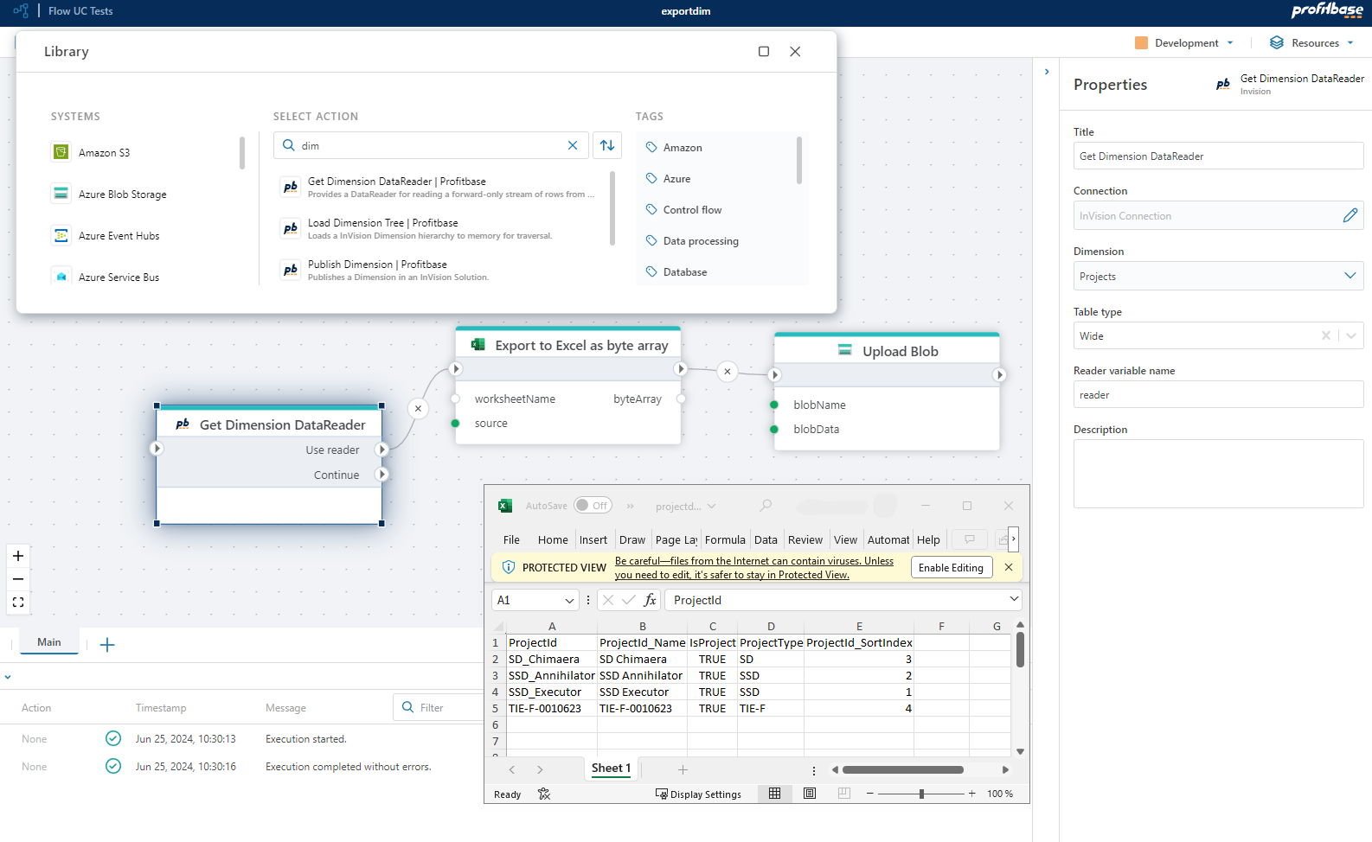Select the Get Dimension DataReader node title
Viewport: 1372px width, 842px height.
pos(283,424)
